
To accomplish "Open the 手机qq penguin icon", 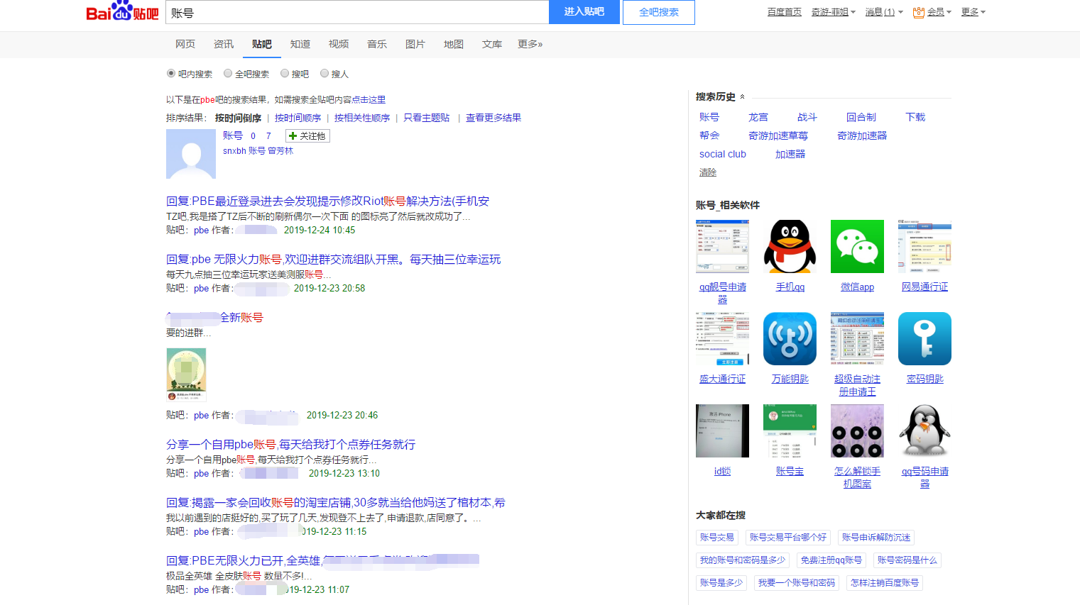I will click(790, 246).
